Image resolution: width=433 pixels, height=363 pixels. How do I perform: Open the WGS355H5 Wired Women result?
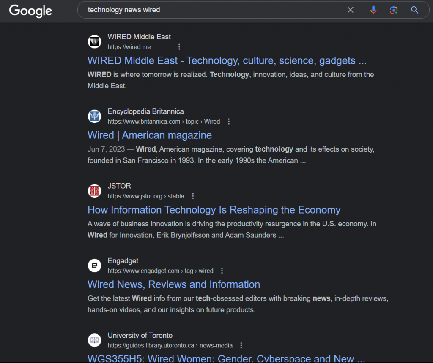[x=226, y=358]
